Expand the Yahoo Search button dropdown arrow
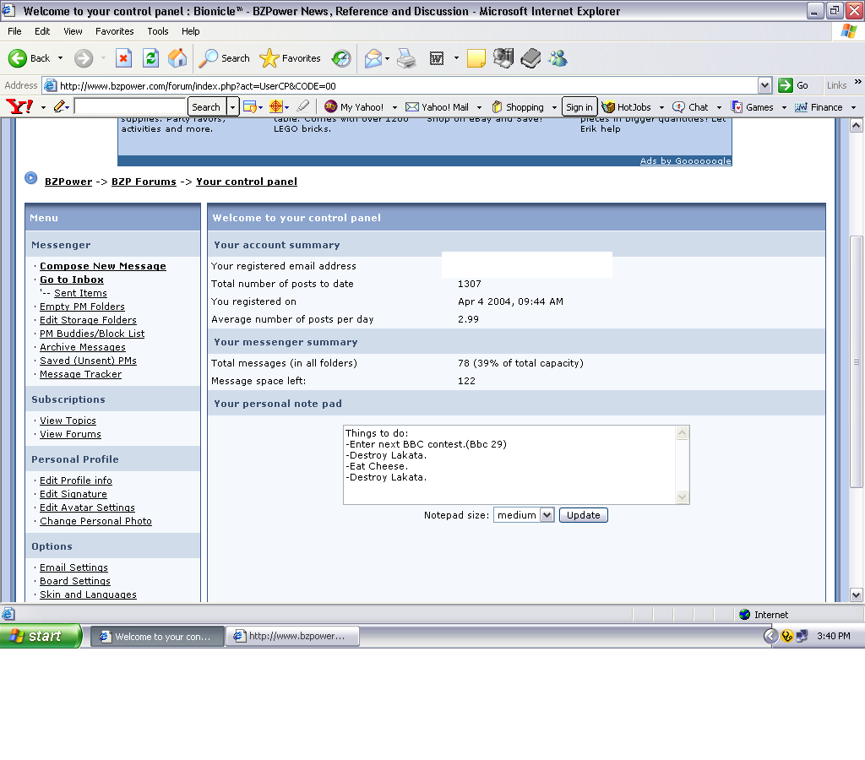The image size is (865, 760). point(232,107)
